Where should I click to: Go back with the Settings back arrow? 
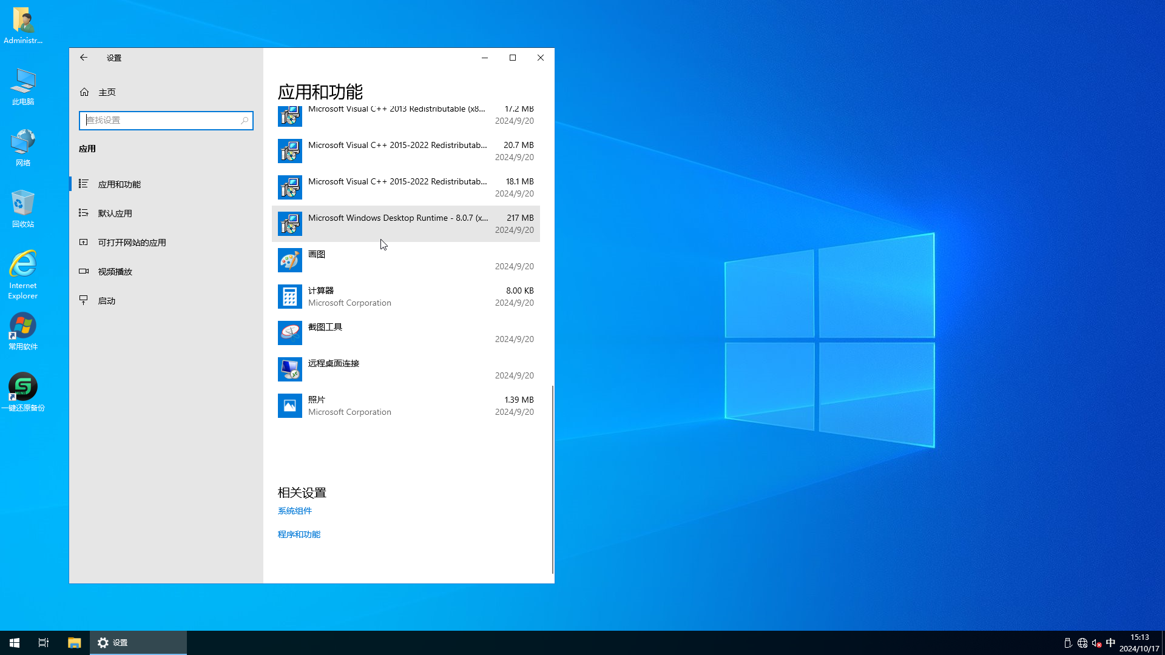[84, 58]
